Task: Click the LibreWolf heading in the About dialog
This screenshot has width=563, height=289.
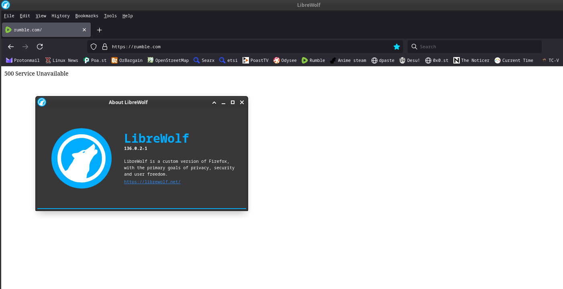Action: coord(157,138)
